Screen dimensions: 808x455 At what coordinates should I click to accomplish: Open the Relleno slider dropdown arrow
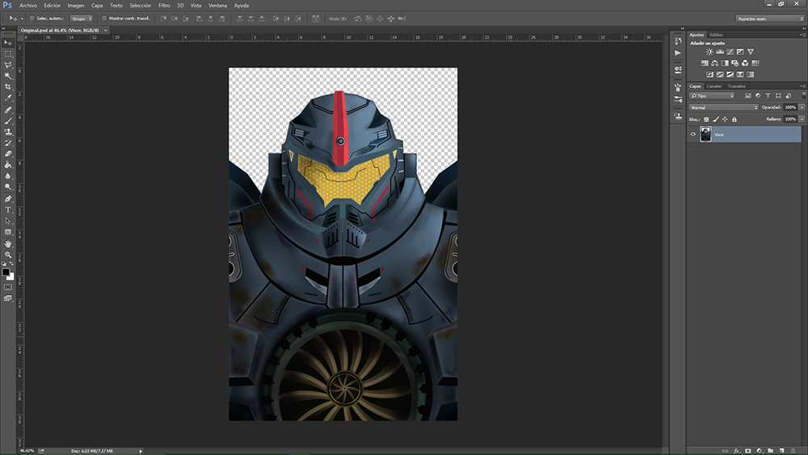point(802,119)
